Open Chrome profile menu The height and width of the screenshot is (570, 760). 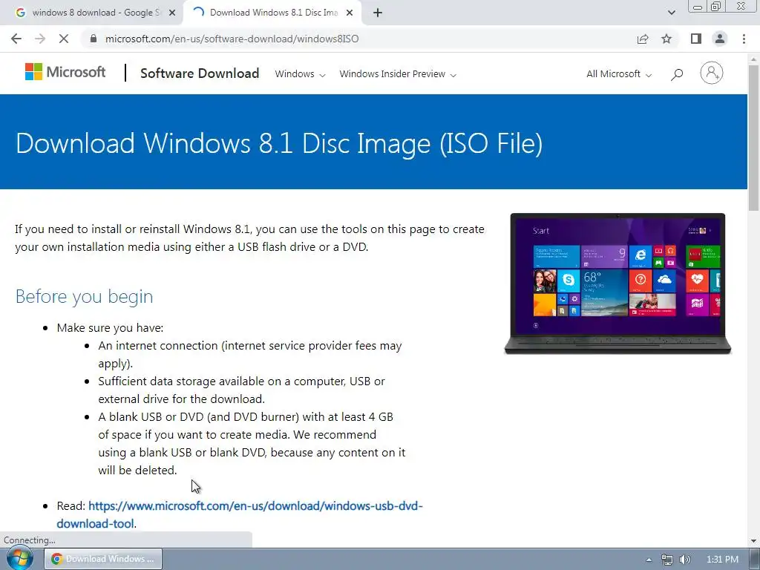pyautogui.click(x=720, y=39)
